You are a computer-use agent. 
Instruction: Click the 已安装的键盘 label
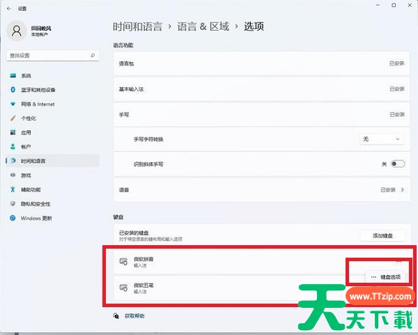[134, 233]
